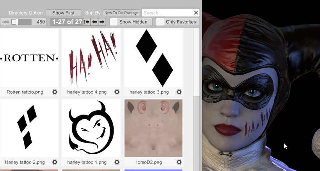Image resolution: width=320 pixels, height=171 pixels.
Task: Open gear options for torsoD2.png
Action: [x=179, y=162]
